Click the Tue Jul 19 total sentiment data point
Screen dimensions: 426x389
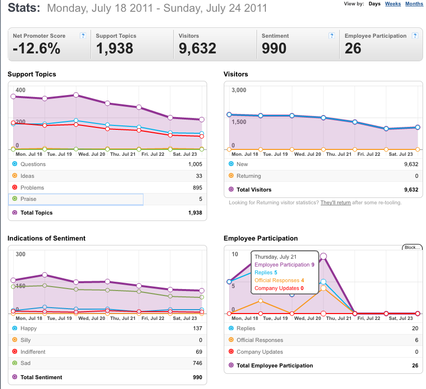click(x=45, y=275)
